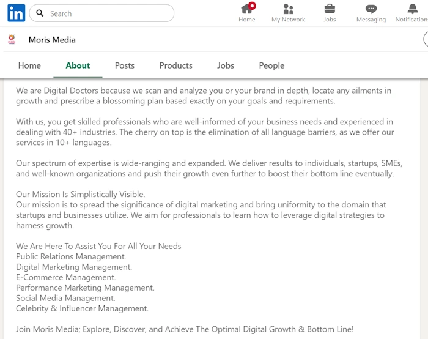Open Notifications bell icon

click(413, 9)
